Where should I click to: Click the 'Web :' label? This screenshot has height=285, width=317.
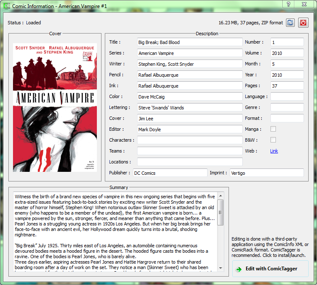click(251, 151)
